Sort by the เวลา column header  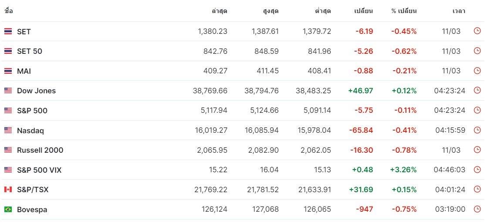pos(459,11)
